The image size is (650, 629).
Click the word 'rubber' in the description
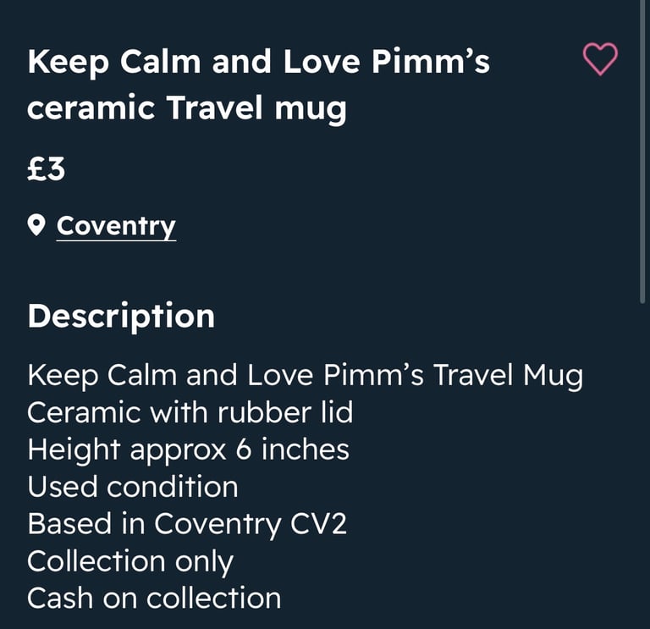(264, 412)
